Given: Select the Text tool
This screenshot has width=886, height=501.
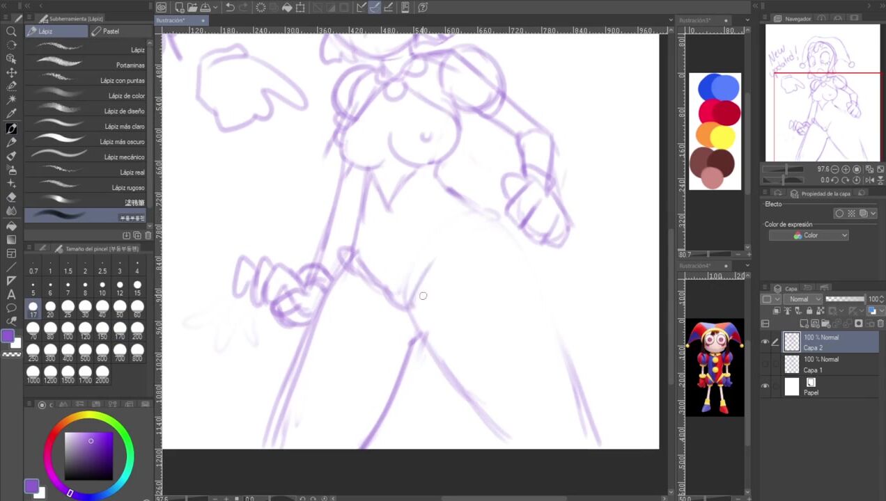Looking at the screenshot, I should coord(11,294).
